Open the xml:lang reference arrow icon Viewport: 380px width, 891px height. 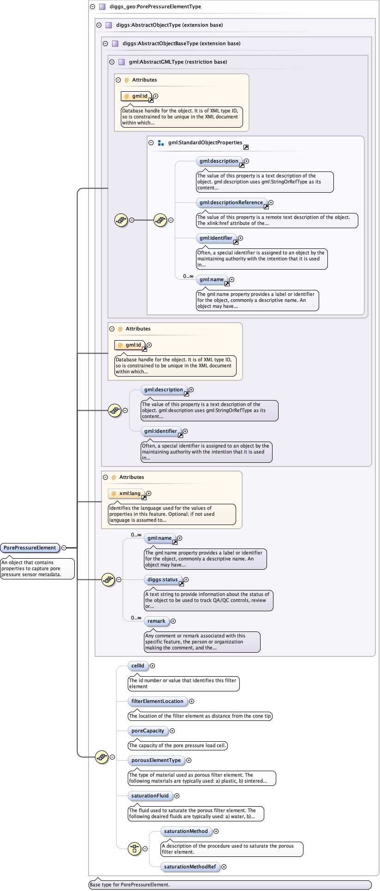point(144,498)
